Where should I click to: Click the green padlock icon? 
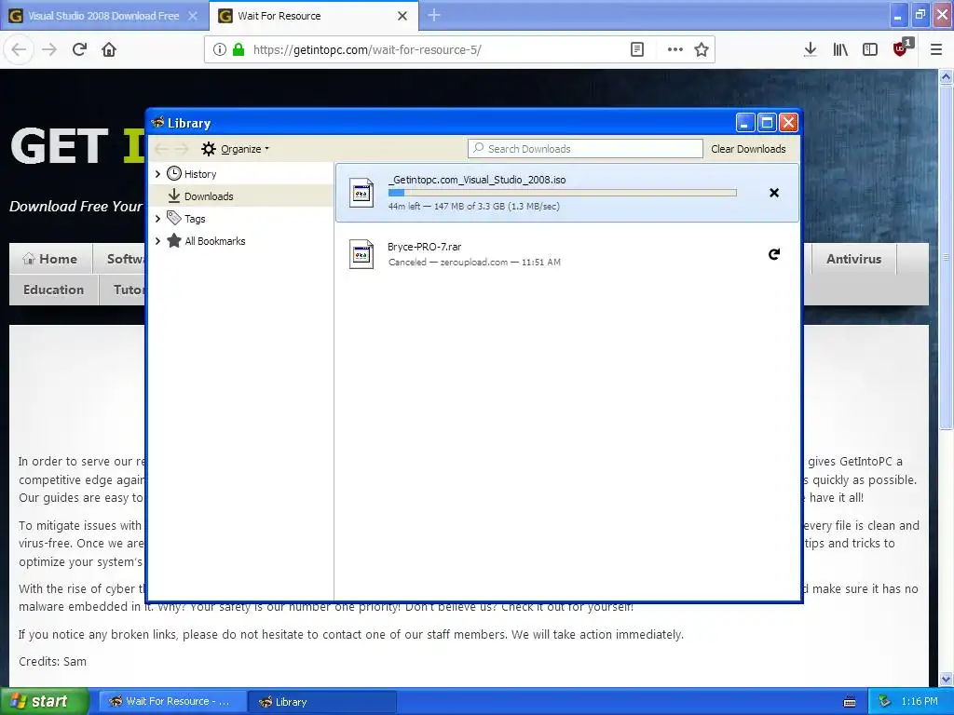pos(238,50)
